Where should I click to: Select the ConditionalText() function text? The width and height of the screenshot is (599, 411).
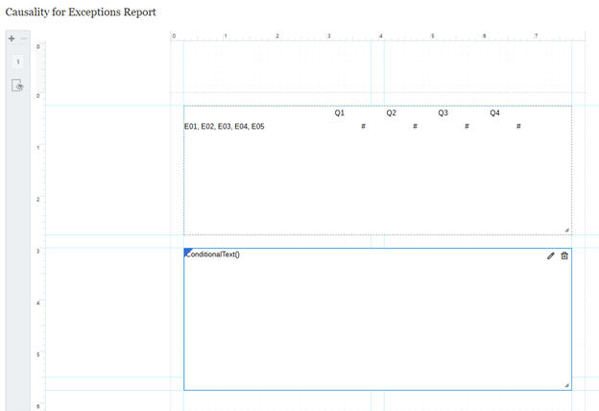[x=212, y=254]
